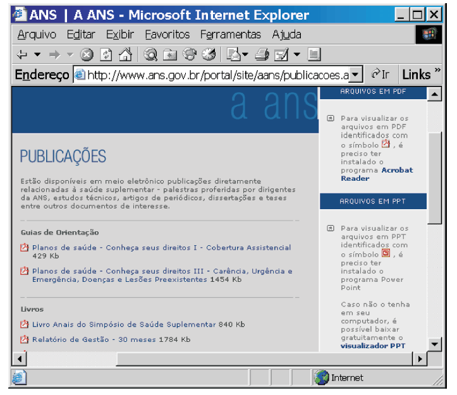Open the Search toolbar icon
This screenshot has height=395, width=457.
150,55
